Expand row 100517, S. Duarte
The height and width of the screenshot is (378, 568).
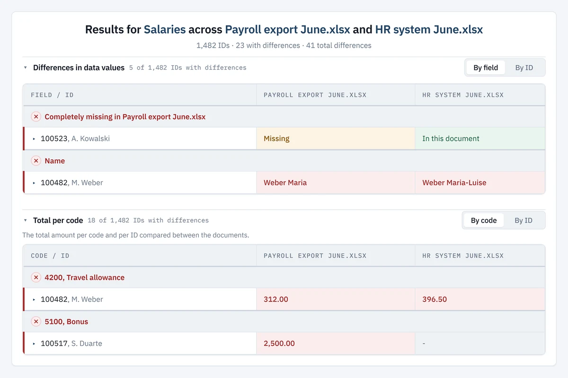coord(34,344)
